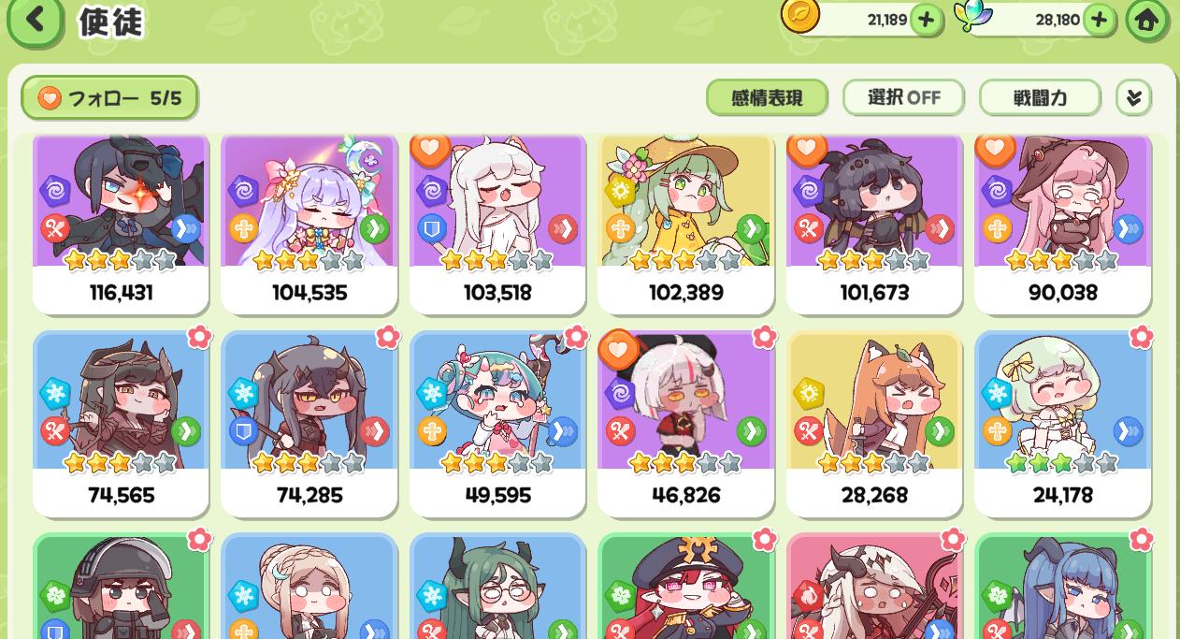Screen dimensions: 1180x639
Task: Click the butterfly currency icon
Action: click(x=972, y=16)
